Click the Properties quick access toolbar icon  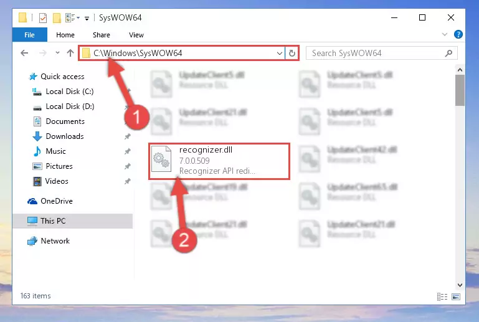43,18
